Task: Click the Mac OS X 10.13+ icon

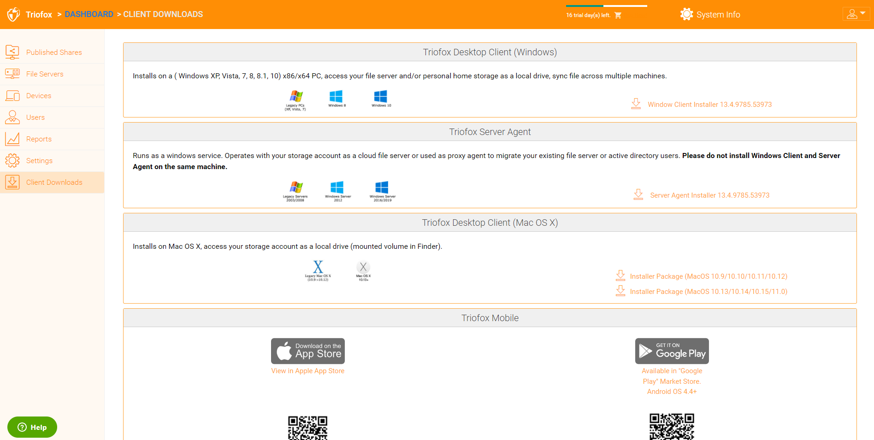Action: [363, 271]
